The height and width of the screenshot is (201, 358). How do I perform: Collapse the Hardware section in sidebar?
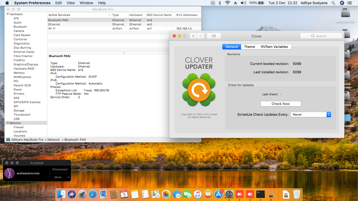tap(8, 14)
